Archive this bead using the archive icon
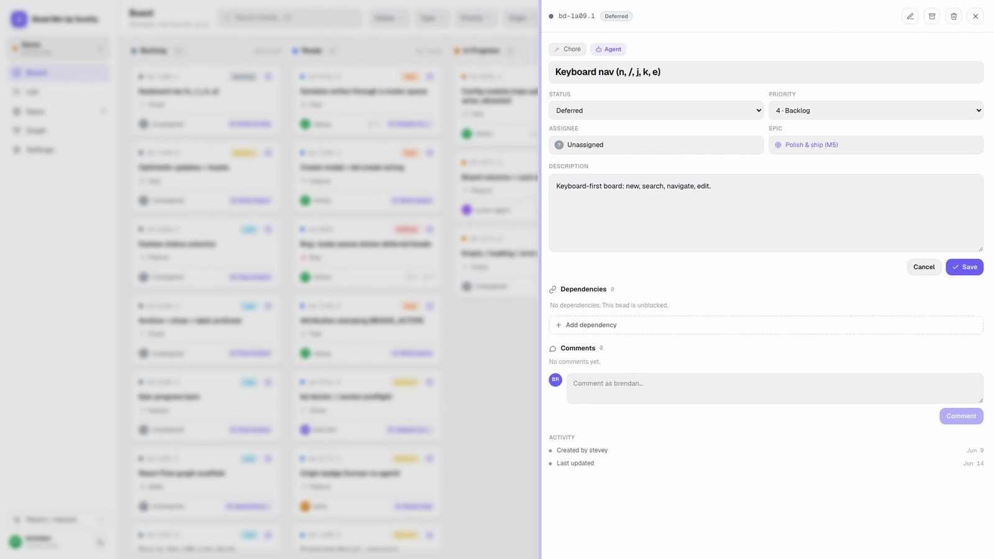This screenshot has height=559, width=994. click(932, 16)
